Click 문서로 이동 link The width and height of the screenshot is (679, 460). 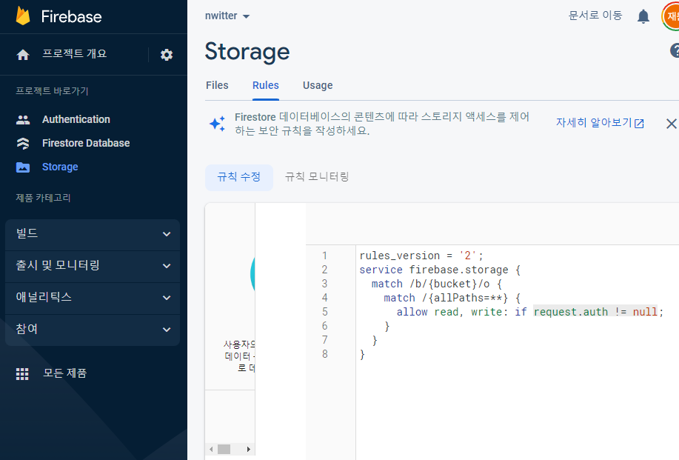pos(595,16)
